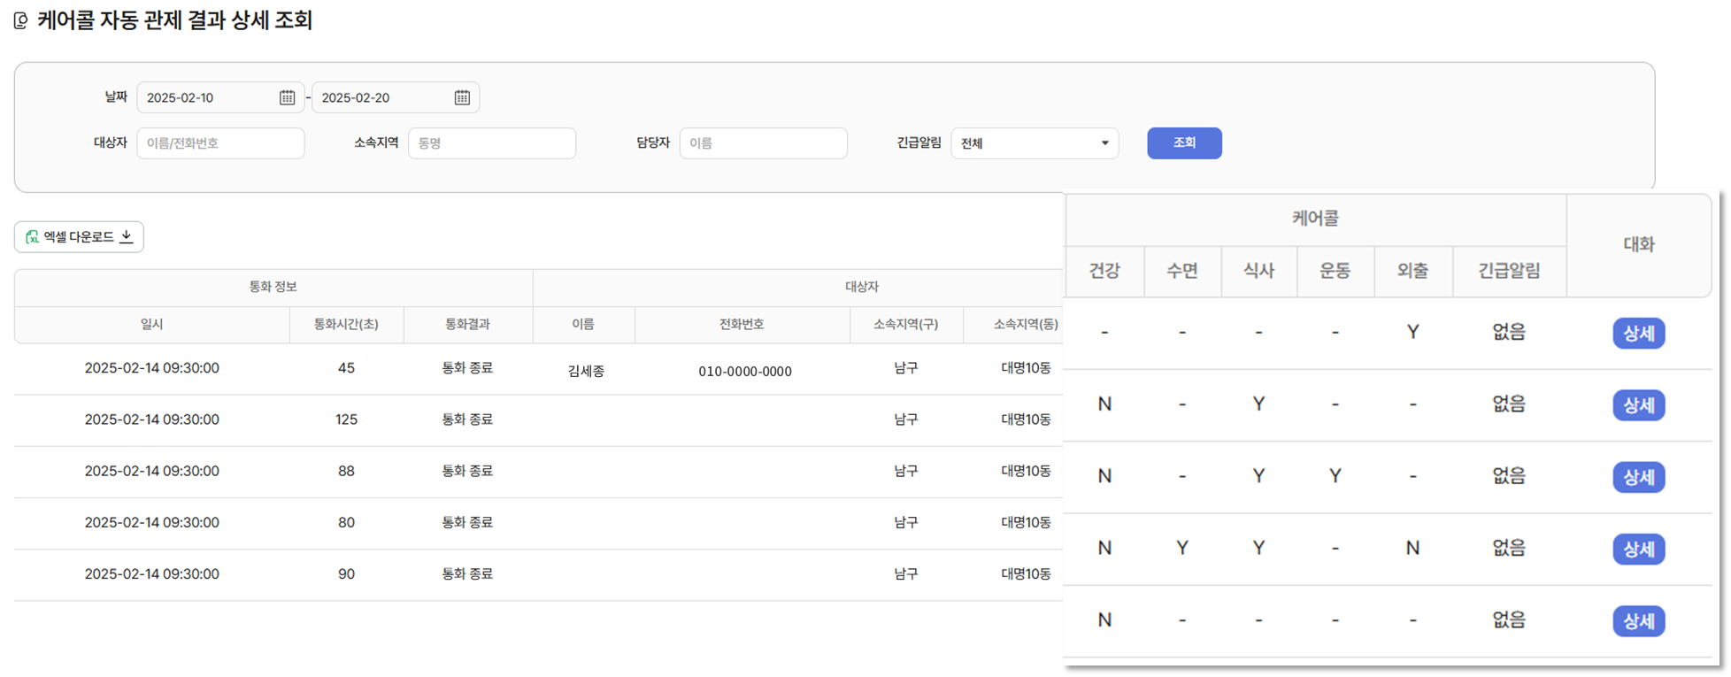Click the 긴급알림 column header in table
The height and width of the screenshot is (677, 1731).
coord(1509,271)
